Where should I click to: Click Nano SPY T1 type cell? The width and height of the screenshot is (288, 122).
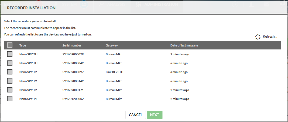point(28,99)
